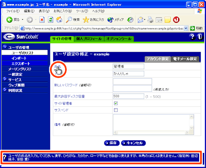Switch to サイトの管理 tab
The width and height of the screenshot is (206, 168).
tap(62, 39)
